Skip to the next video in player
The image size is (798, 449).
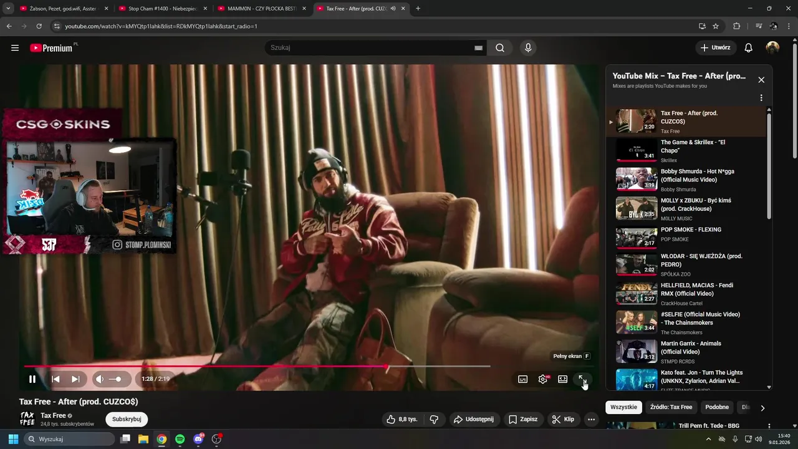[x=75, y=379]
